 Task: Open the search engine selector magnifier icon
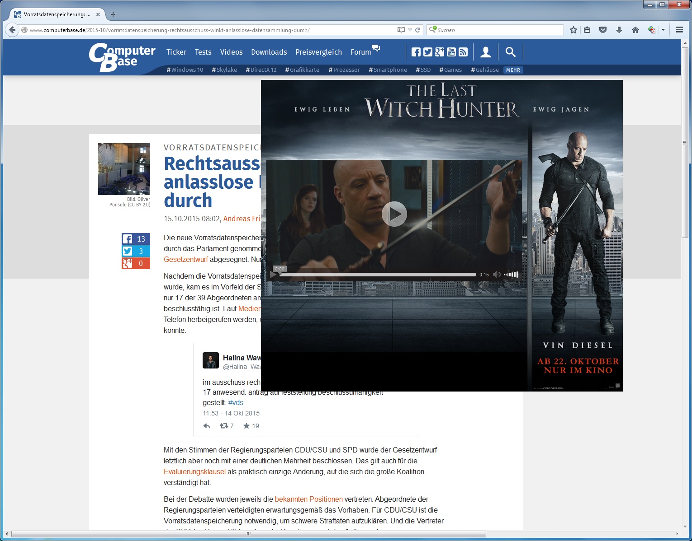pyautogui.click(x=432, y=30)
